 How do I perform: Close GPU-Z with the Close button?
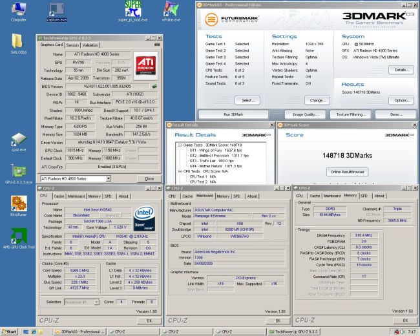pyautogui.click(x=149, y=179)
